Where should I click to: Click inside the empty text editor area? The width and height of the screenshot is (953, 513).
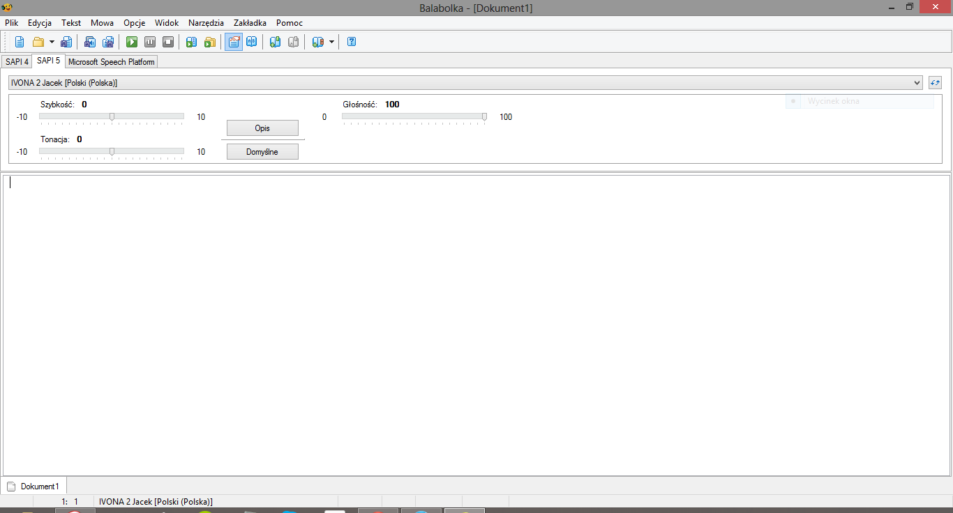(x=476, y=326)
